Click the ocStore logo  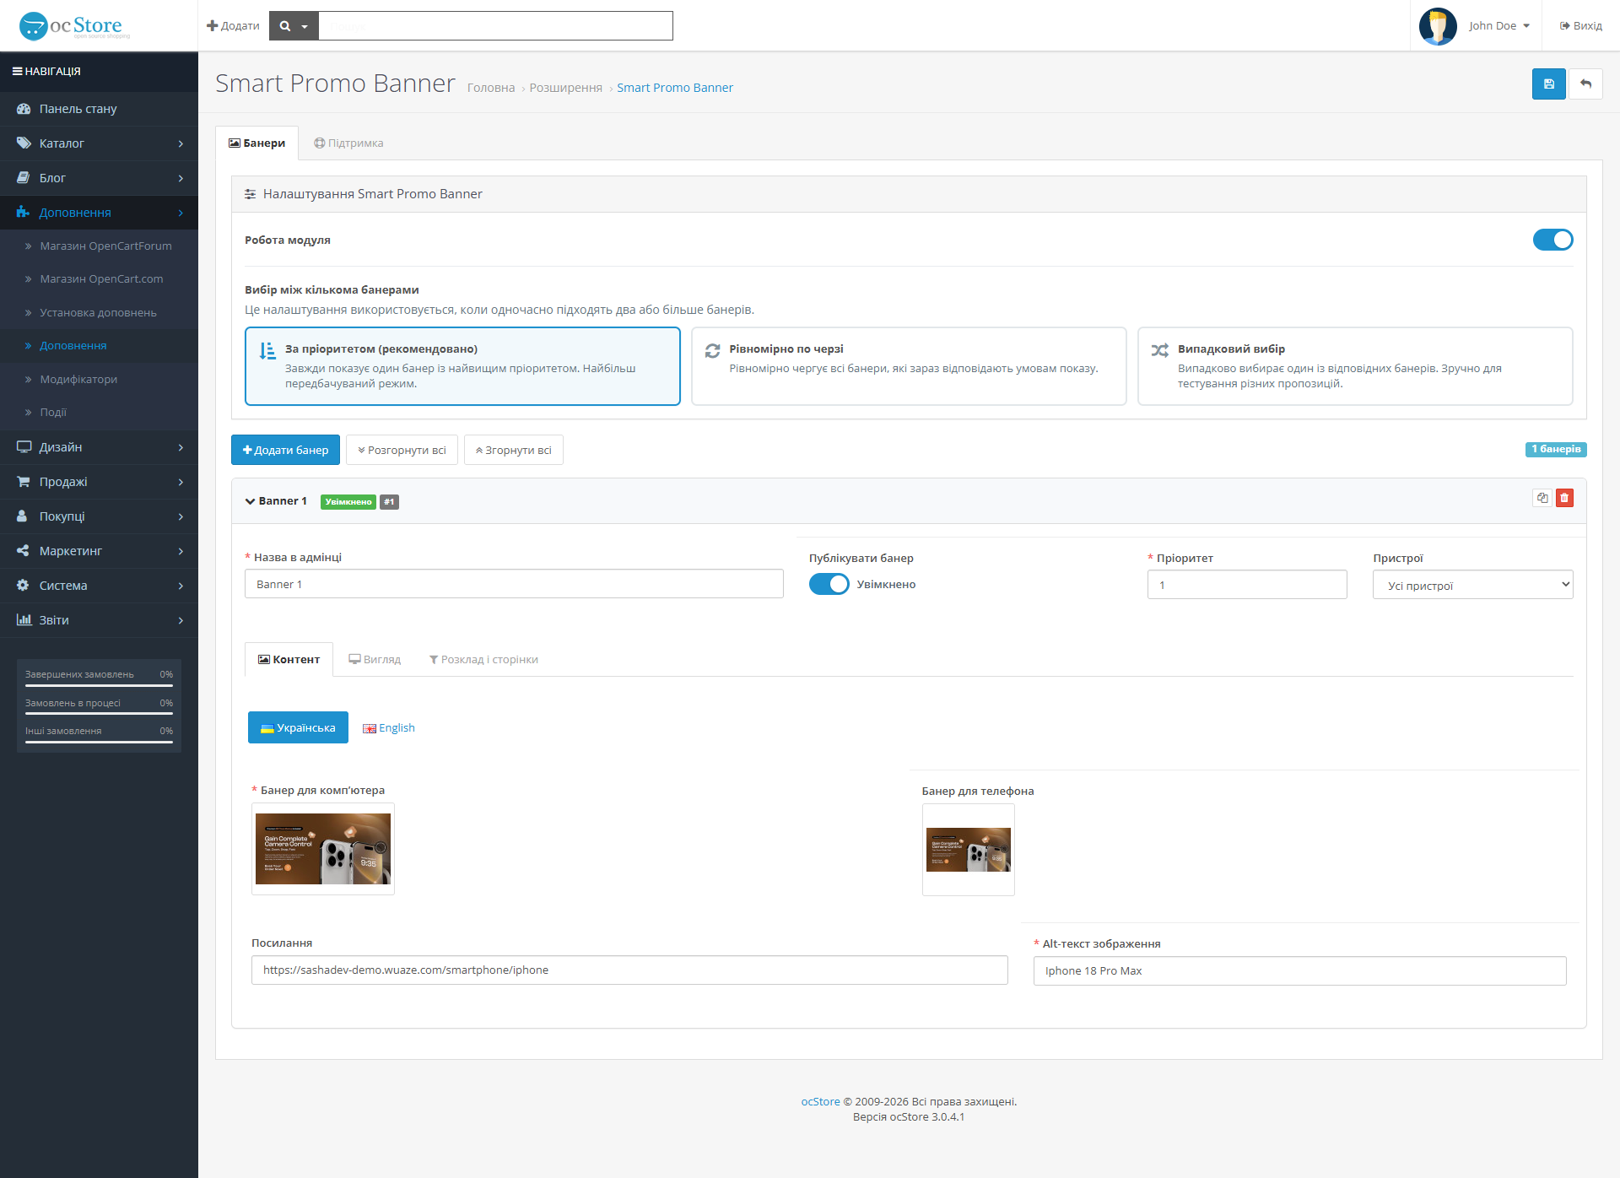[x=74, y=26]
